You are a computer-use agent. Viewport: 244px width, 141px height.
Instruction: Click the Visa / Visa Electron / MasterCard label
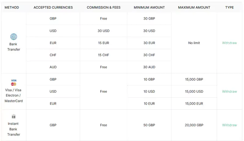14,95
